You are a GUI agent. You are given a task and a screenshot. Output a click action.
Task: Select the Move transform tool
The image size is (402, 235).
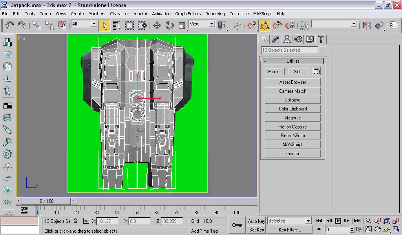(157, 26)
